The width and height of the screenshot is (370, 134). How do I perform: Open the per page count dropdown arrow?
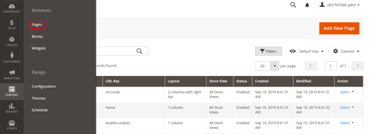point(275,66)
